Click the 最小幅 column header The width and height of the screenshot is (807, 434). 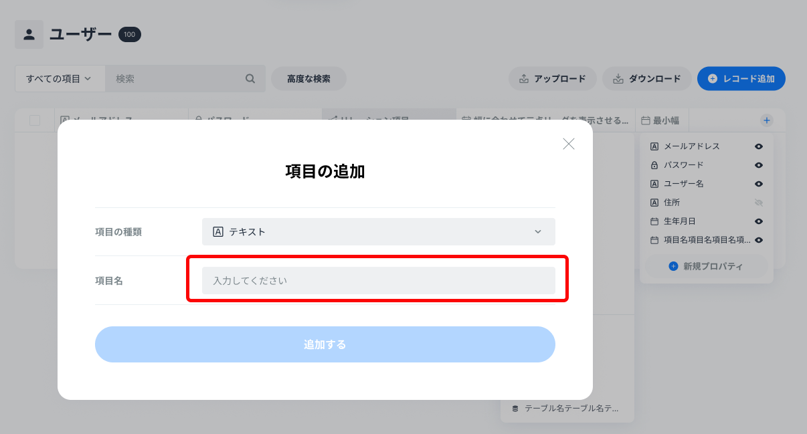point(661,120)
